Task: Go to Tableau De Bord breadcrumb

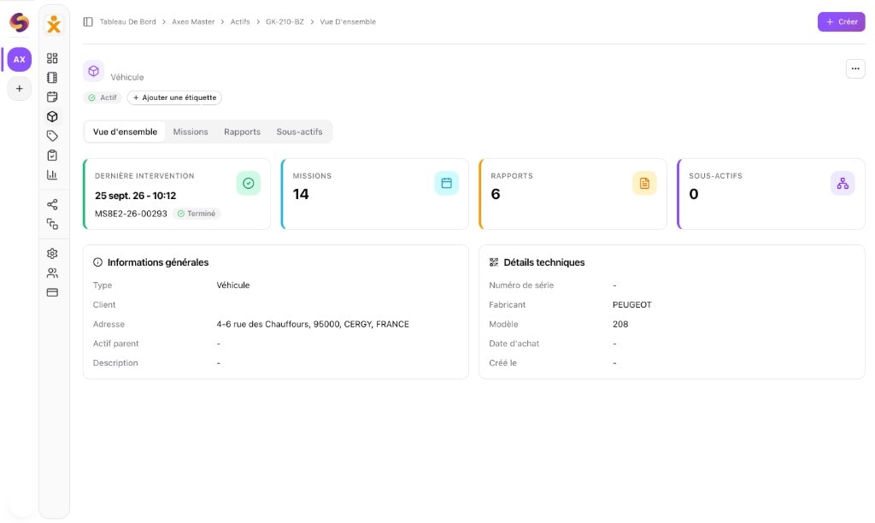Action: point(128,21)
